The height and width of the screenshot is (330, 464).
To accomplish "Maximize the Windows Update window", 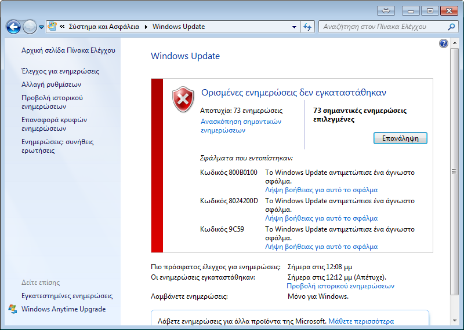I will coord(430,11).
